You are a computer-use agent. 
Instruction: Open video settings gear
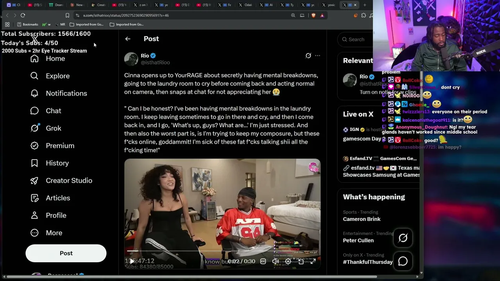click(288, 261)
